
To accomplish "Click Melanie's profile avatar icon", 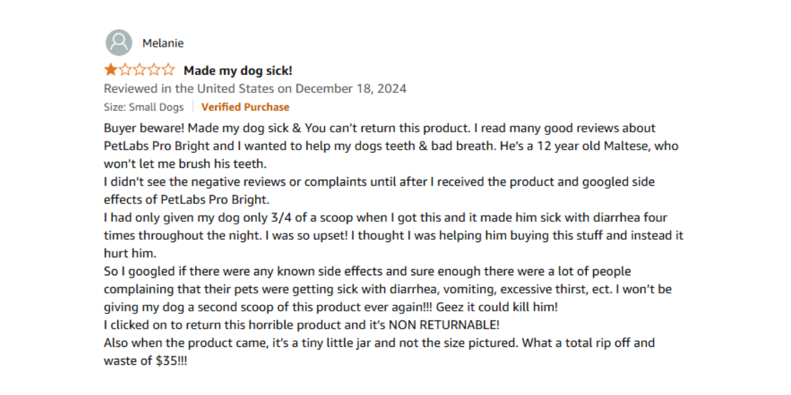I will [119, 43].
